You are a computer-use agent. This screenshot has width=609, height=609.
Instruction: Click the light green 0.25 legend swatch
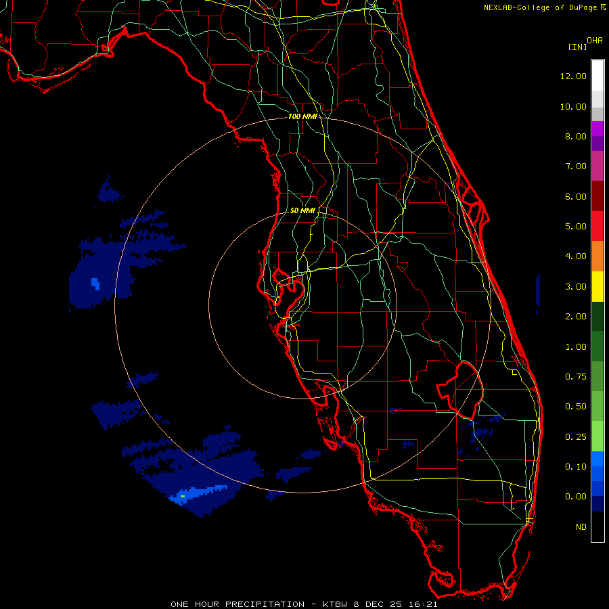[597, 436]
